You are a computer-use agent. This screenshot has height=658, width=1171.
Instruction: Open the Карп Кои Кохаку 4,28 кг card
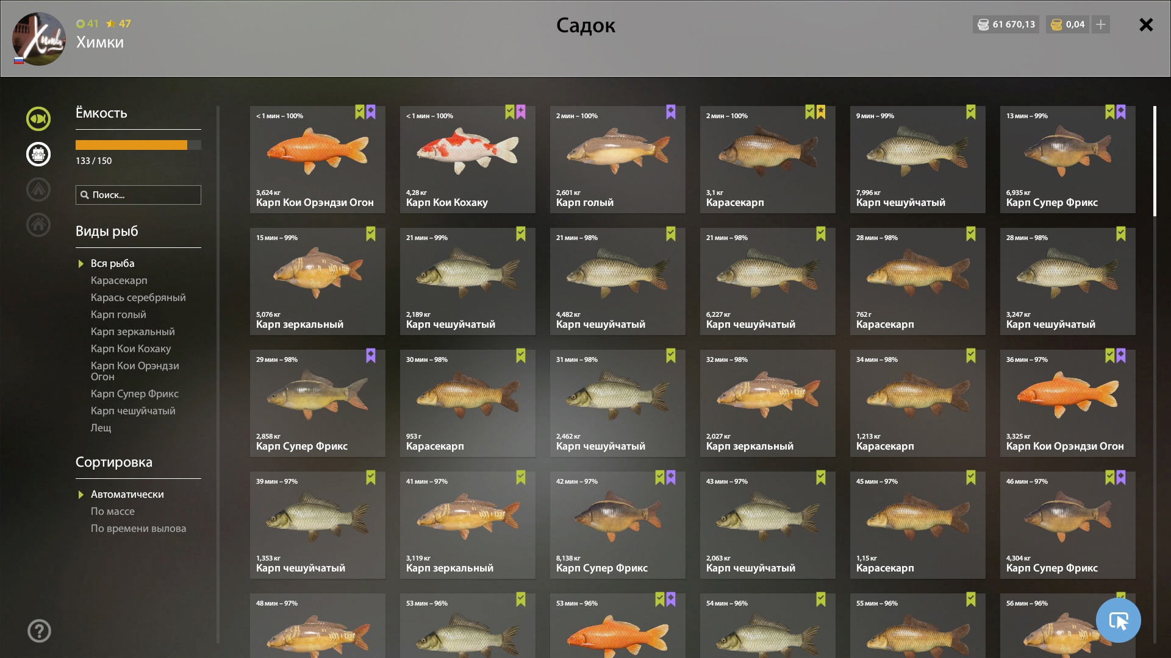(468, 160)
